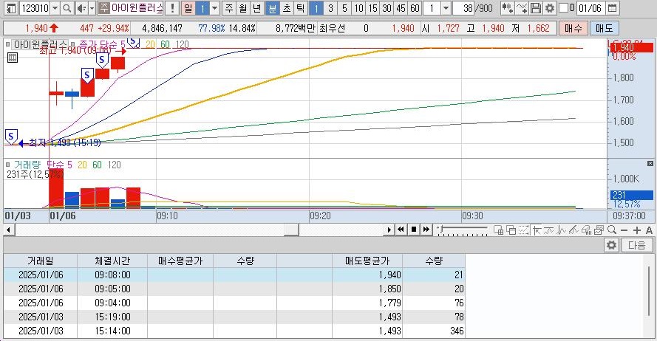The height and width of the screenshot is (341, 657).
Task: Open the table settings gear beside 다음
Action: 612,245
